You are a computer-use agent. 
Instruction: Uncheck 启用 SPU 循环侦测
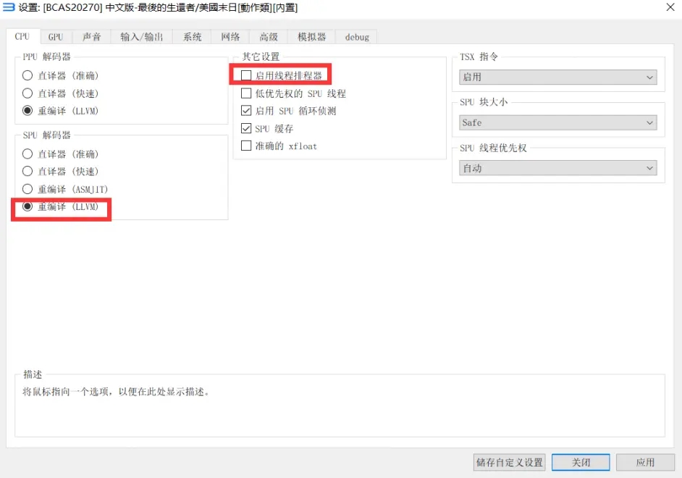[245, 111]
